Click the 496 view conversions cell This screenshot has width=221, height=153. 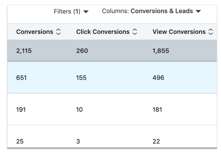[158, 78]
